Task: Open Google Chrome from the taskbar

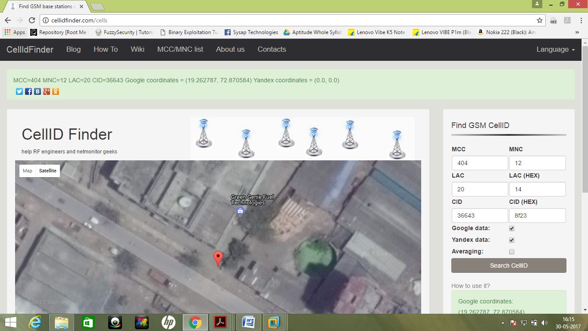Action: 195,322
